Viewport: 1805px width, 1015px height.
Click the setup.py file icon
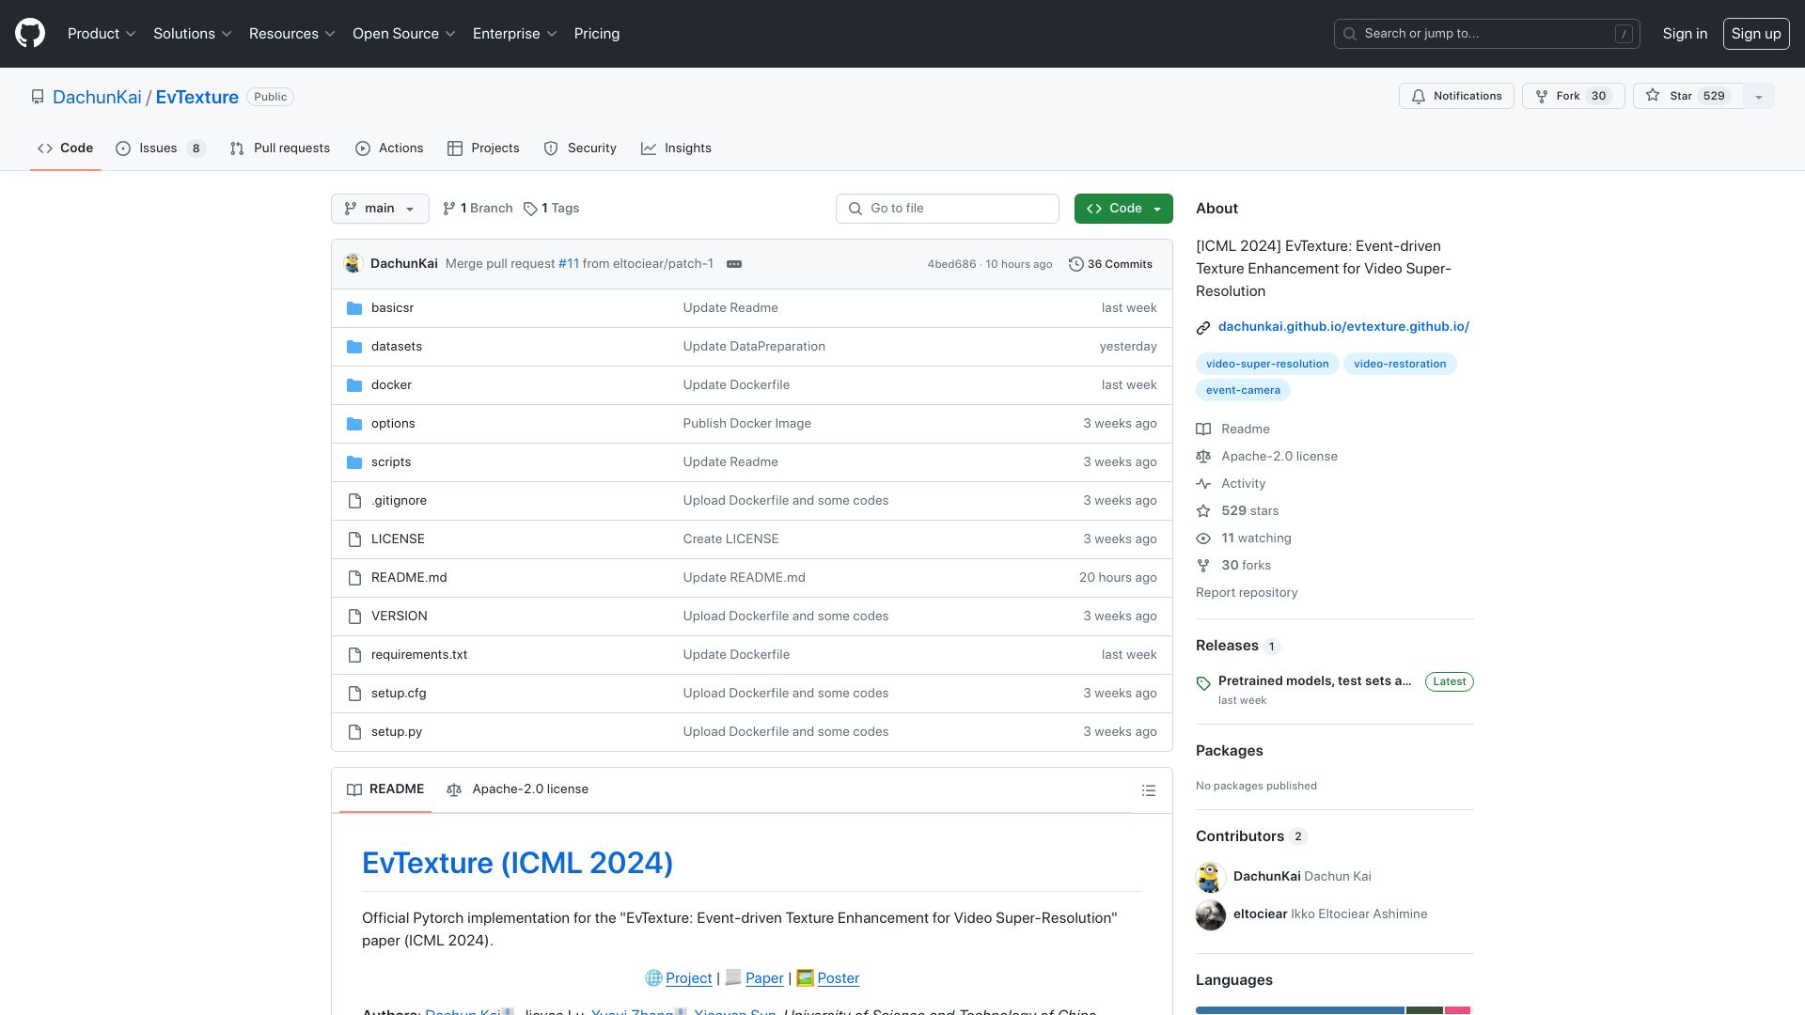coord(354,732)
